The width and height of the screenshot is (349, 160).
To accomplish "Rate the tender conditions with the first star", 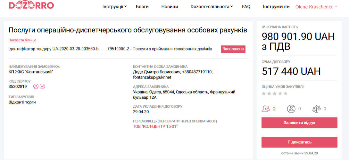I will click(x=264, y=94).
